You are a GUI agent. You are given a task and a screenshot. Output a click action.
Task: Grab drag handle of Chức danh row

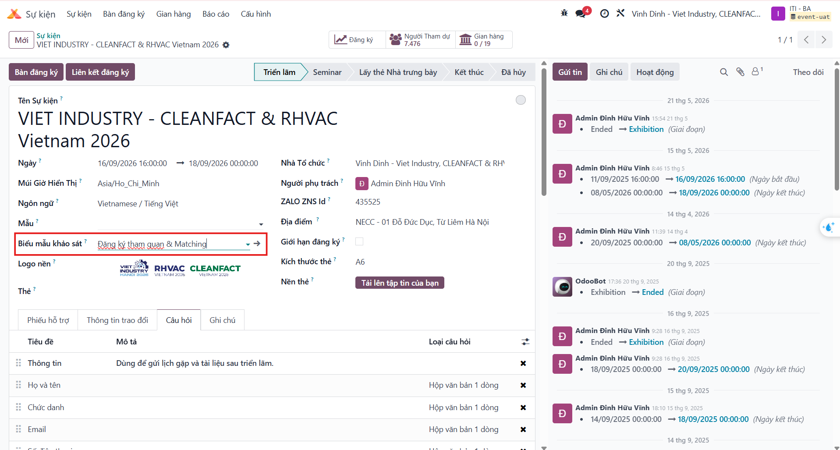tap(18, 407)
